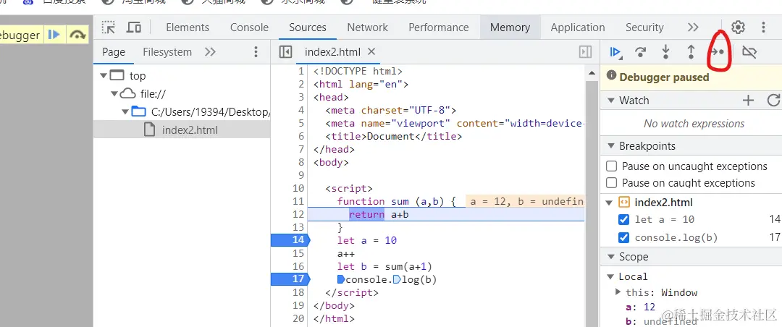782x327 pixels.
Task: Step into next function call
Action: click(666, 51)
